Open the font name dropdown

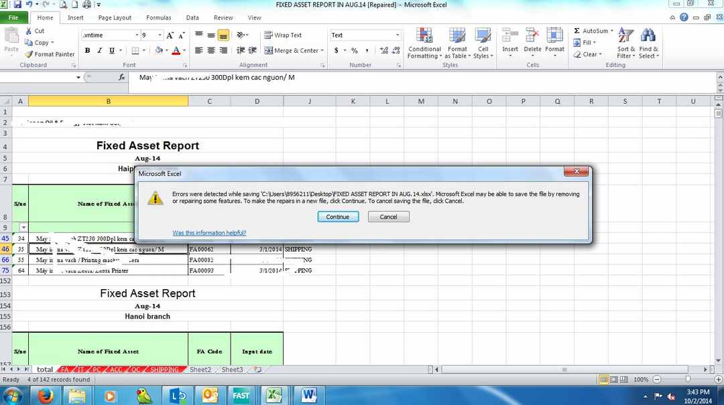pos(137,35)
